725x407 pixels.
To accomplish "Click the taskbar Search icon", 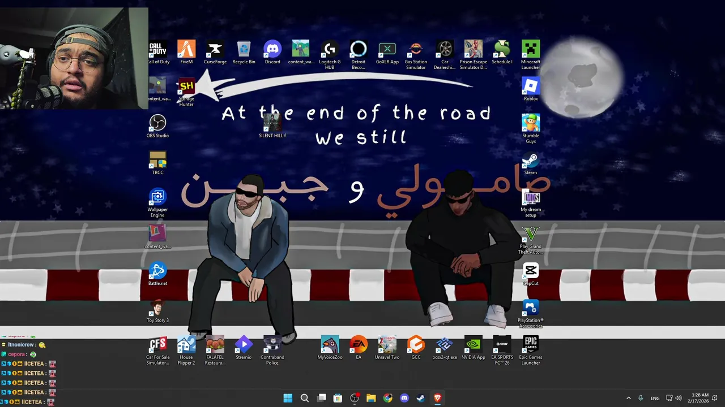I will (304, 398).
